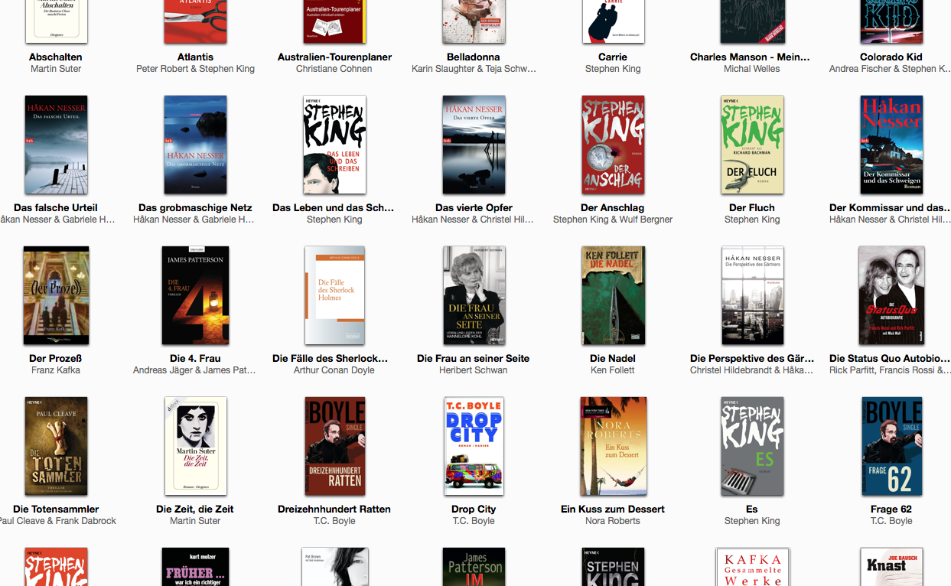Select the "Atlantis" title label
This screenshot has height=586, width=951.
195,57
